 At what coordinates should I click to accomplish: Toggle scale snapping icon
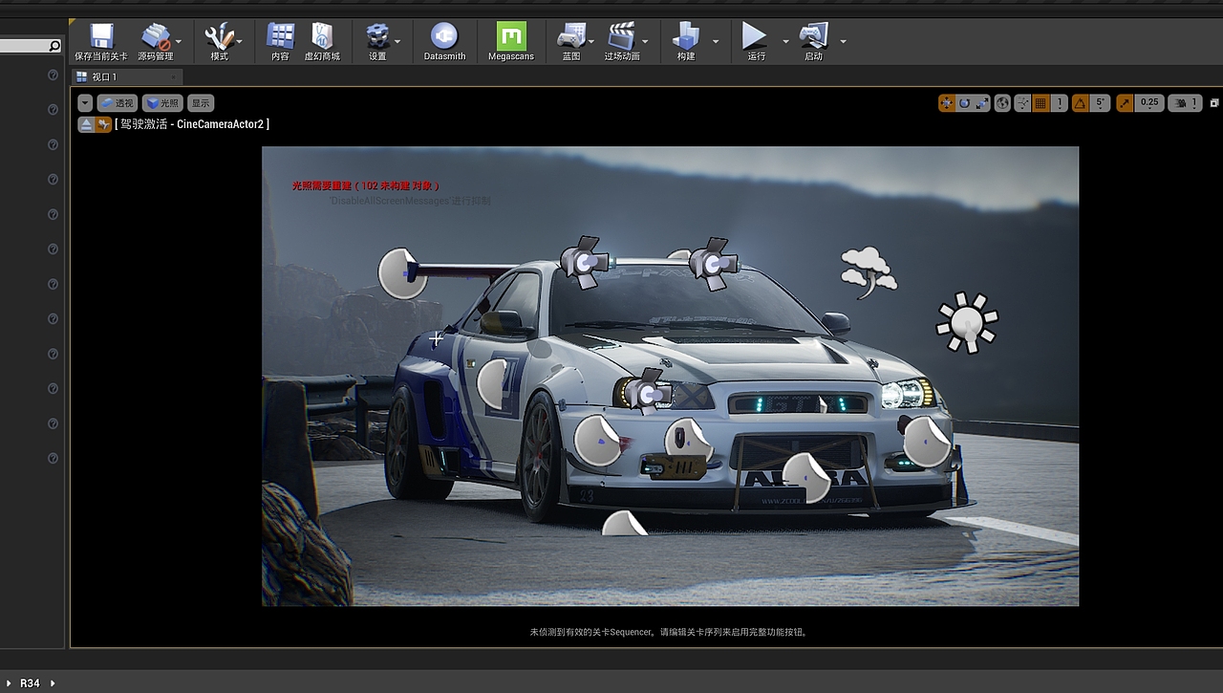(1124, 103)
